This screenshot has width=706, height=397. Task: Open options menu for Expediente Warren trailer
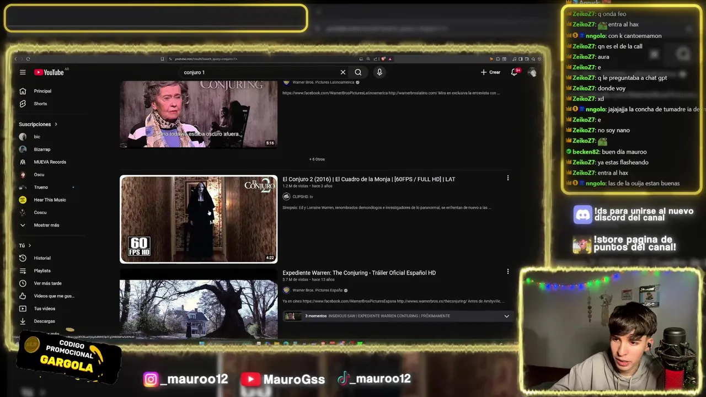pyautogui.click(x=508, y=271)
